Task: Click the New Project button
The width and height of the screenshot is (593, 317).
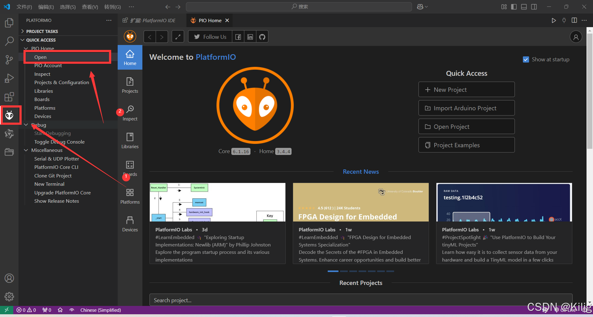Action: tap(466, 90)
